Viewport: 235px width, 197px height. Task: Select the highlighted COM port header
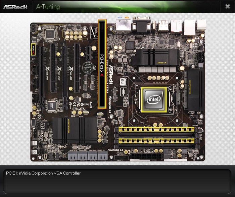click(33, 49)
